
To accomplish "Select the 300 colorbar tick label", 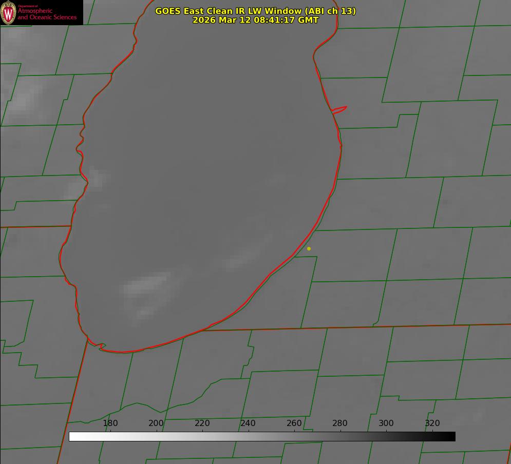I will pos(386,423).
